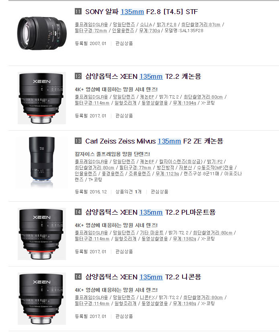Click the SONY 135mm lens thumbnail image

point(42,33)
